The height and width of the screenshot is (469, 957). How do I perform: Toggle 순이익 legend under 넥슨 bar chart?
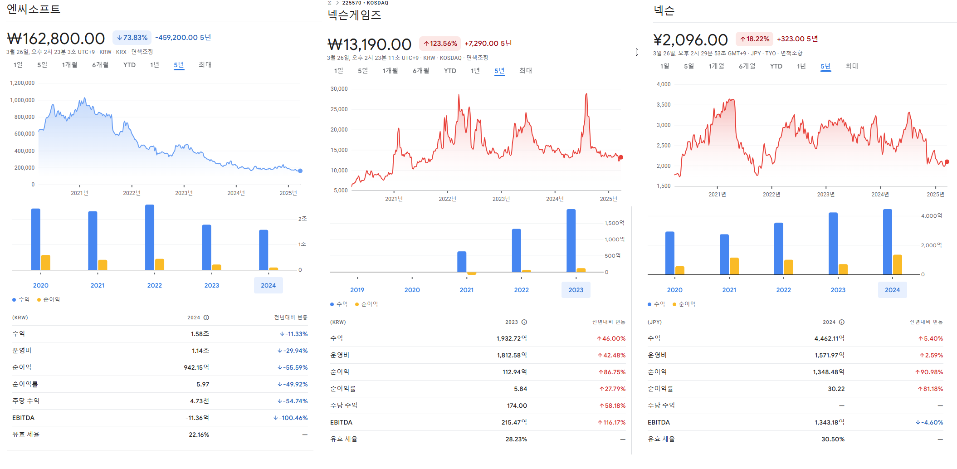point(684,304)
